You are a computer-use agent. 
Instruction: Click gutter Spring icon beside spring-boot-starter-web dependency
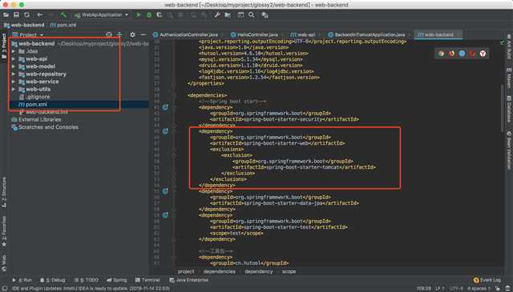(x=166, y=131)
